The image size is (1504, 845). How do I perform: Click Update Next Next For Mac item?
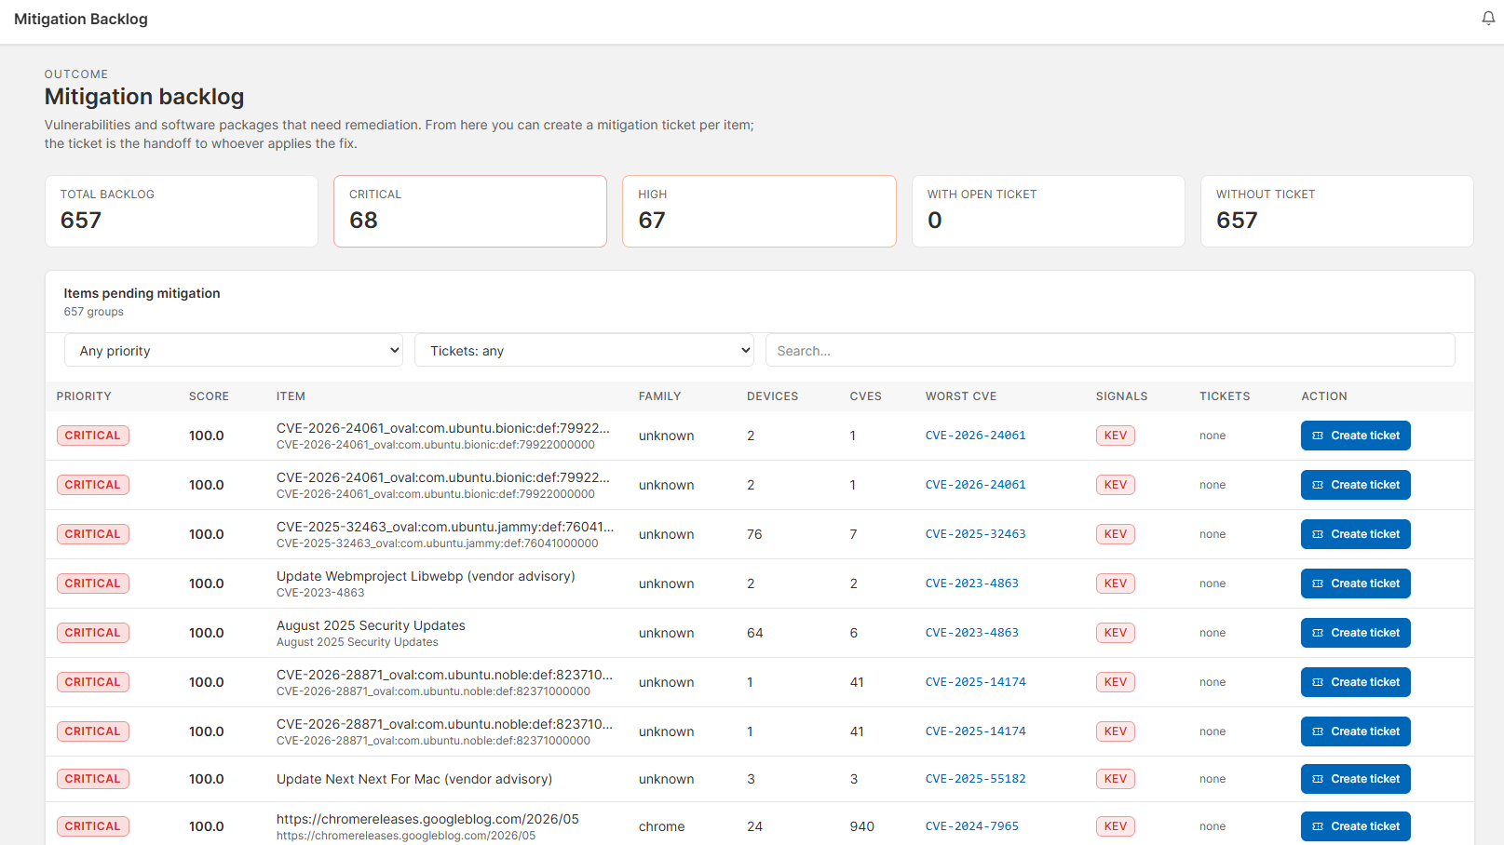414,779
